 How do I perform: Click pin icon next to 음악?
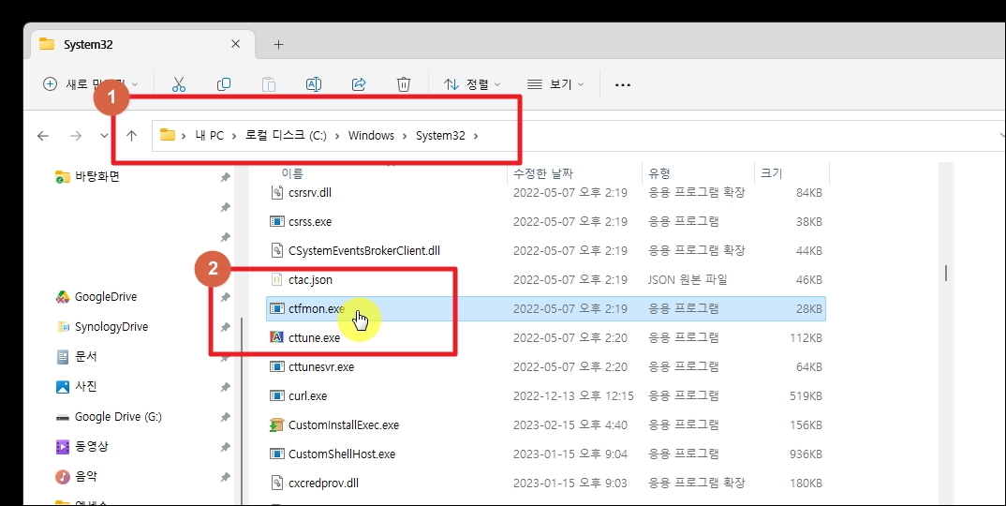click(225, 477)
